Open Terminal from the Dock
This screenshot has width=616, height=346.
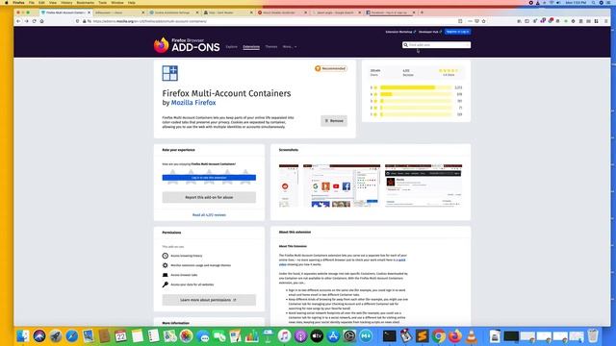click(x=389, y=336)
